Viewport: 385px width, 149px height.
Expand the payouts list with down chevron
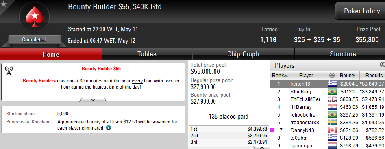point(262,147)
